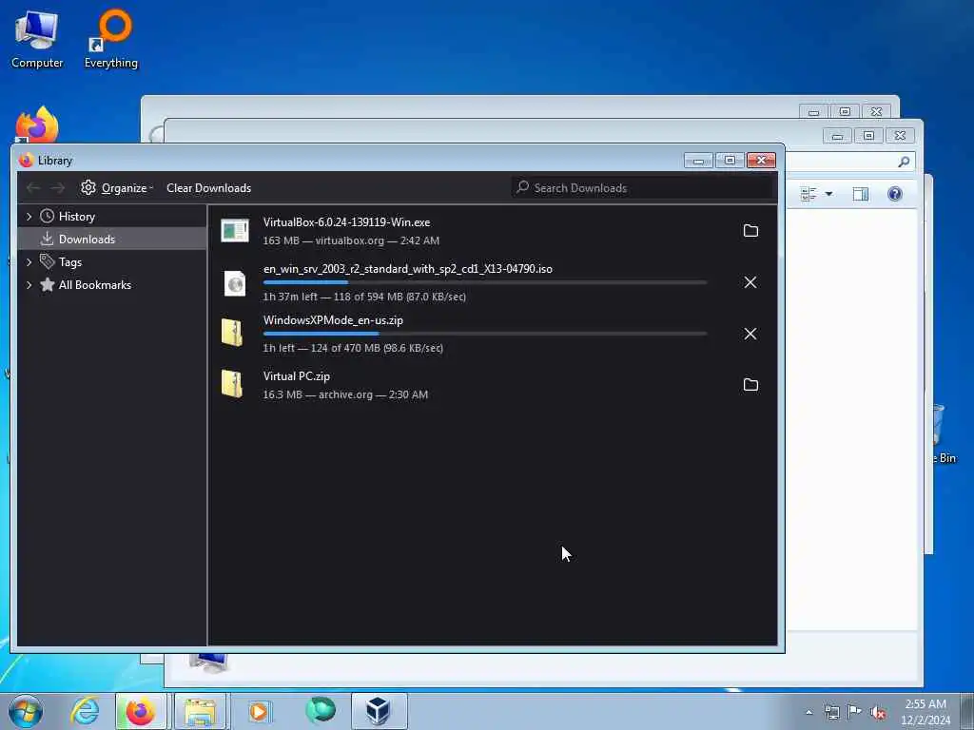Viewport: 974px width, 730px height.
Task: Click the Explorer window search magnifier icon
Action: coord(904,162)
